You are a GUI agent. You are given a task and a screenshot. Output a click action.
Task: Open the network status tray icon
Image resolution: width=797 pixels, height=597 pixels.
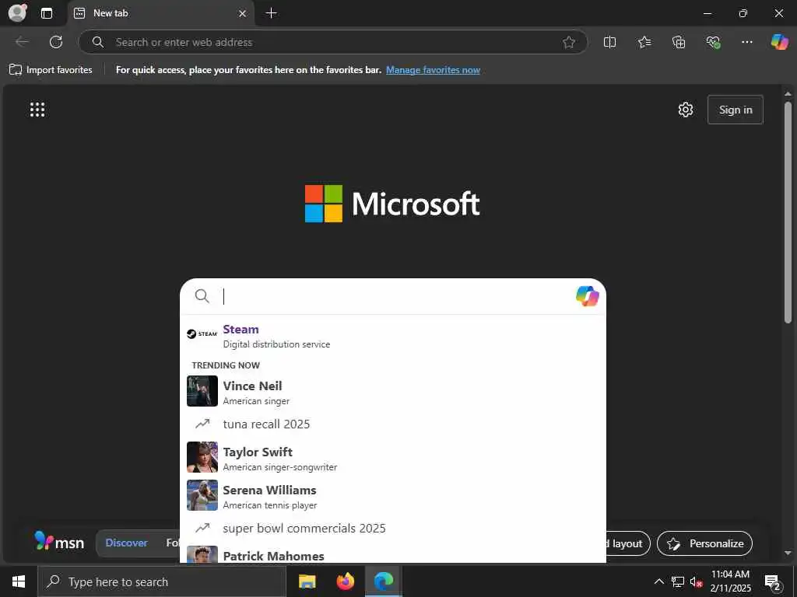[678, 581]
